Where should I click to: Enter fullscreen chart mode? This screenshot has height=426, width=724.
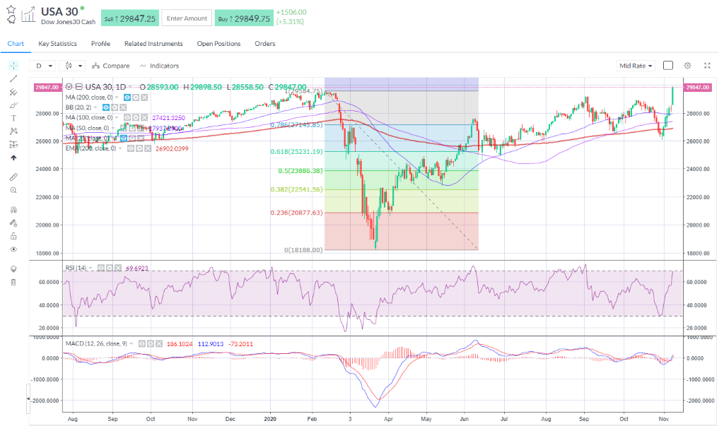click(x=708, y=65)
